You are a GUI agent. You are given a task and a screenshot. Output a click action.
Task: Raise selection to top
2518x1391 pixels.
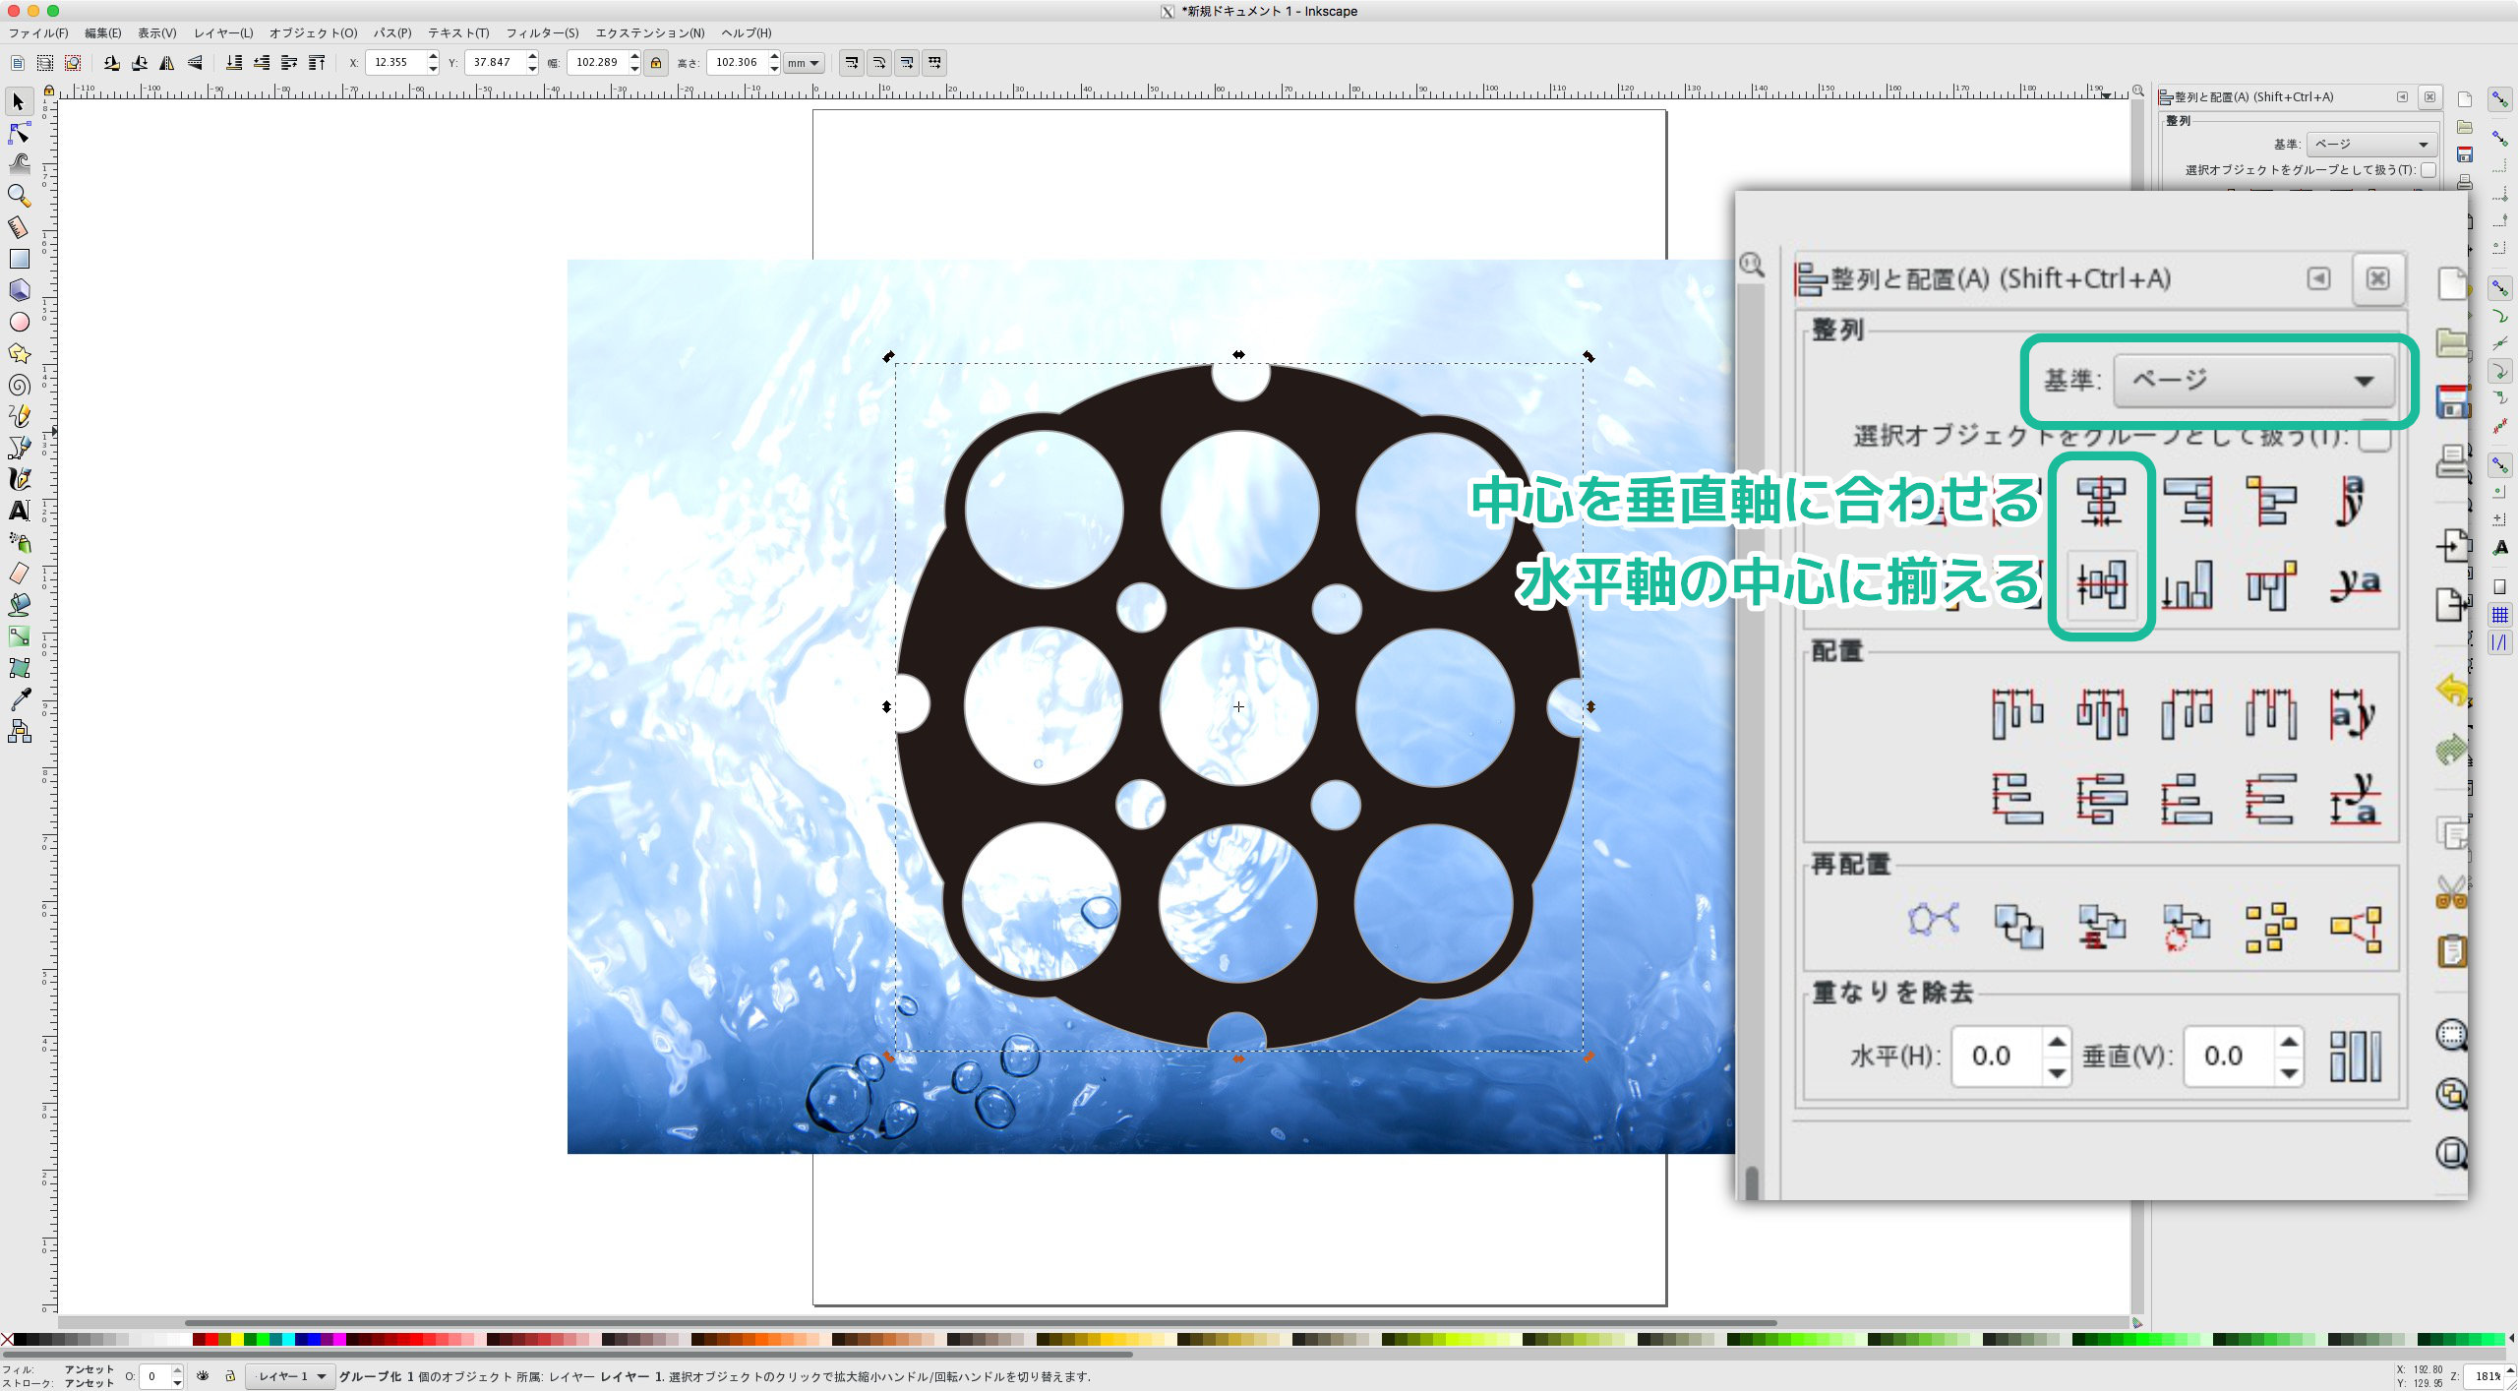[317, 63]
